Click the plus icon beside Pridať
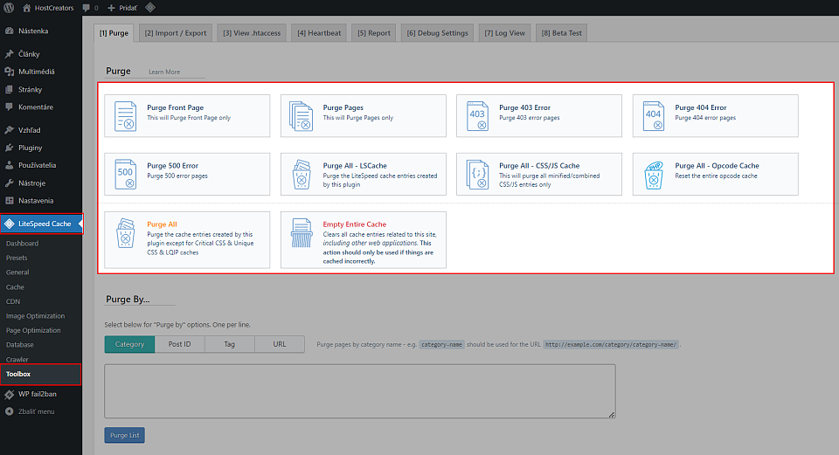 point(111,8)
